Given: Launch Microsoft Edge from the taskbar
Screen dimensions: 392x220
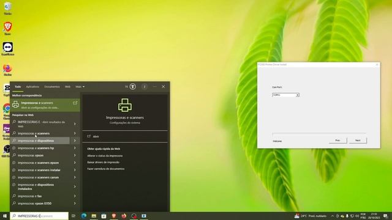Looking at the screenshot, I should click(x=84, y=216).
